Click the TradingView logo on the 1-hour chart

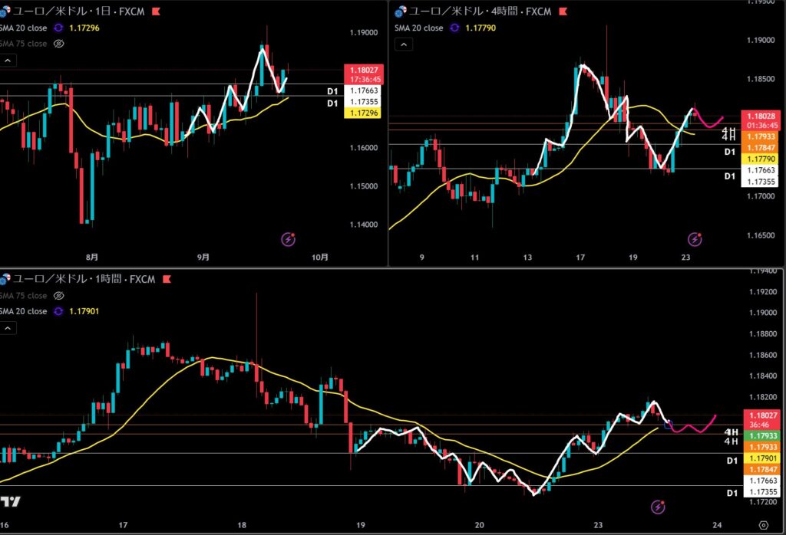10,502
